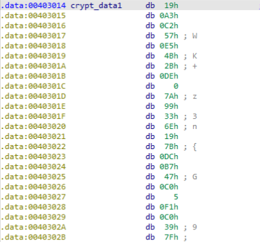The width and height of the screenshot is (260, 242).
Task: Click address .data:00403018
Action: point(33,45)
